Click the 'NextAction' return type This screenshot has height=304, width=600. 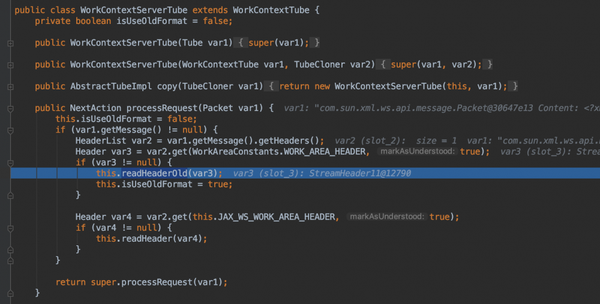95,108
